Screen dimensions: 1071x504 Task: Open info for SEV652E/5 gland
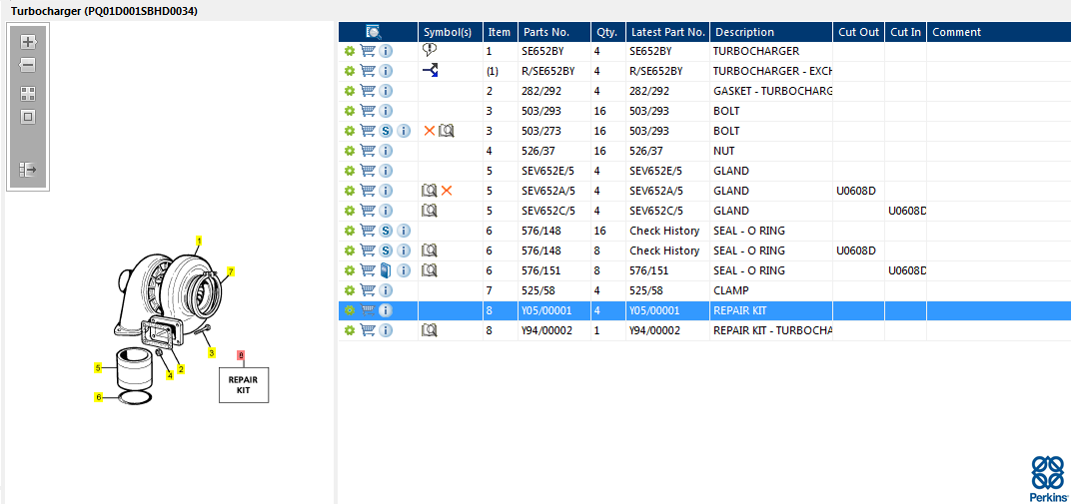coord(386,171)
